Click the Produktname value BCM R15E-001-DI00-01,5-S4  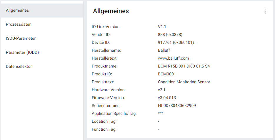click(x=184, y=66)
